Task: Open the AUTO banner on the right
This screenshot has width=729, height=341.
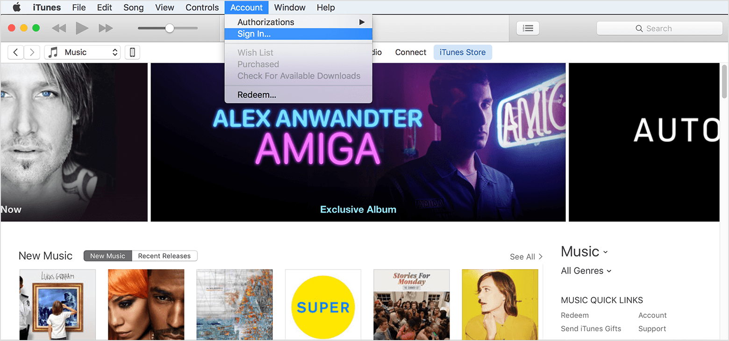Action: click(644, 142)
